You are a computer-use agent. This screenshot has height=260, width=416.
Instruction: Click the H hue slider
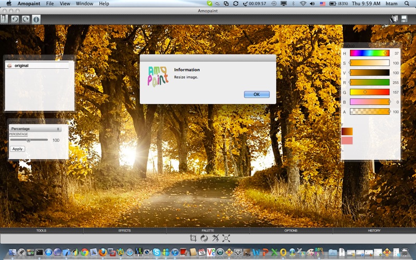370,53
